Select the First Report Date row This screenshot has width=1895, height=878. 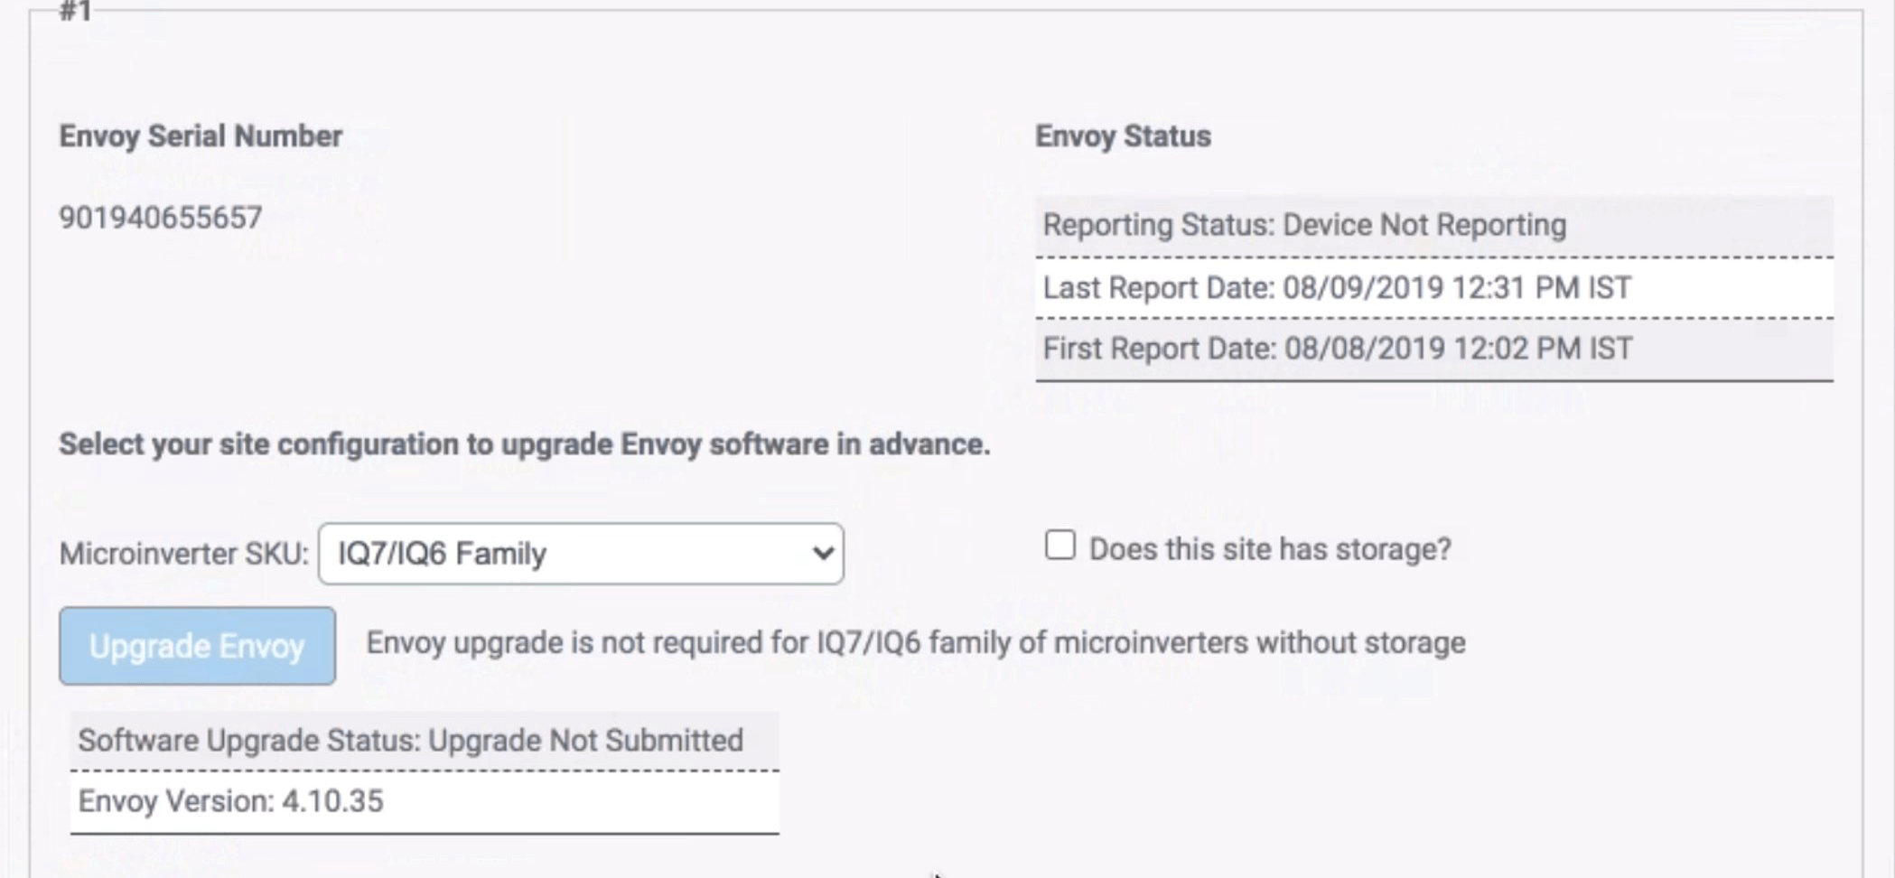pyautogui.click(x=1433, y=349)
